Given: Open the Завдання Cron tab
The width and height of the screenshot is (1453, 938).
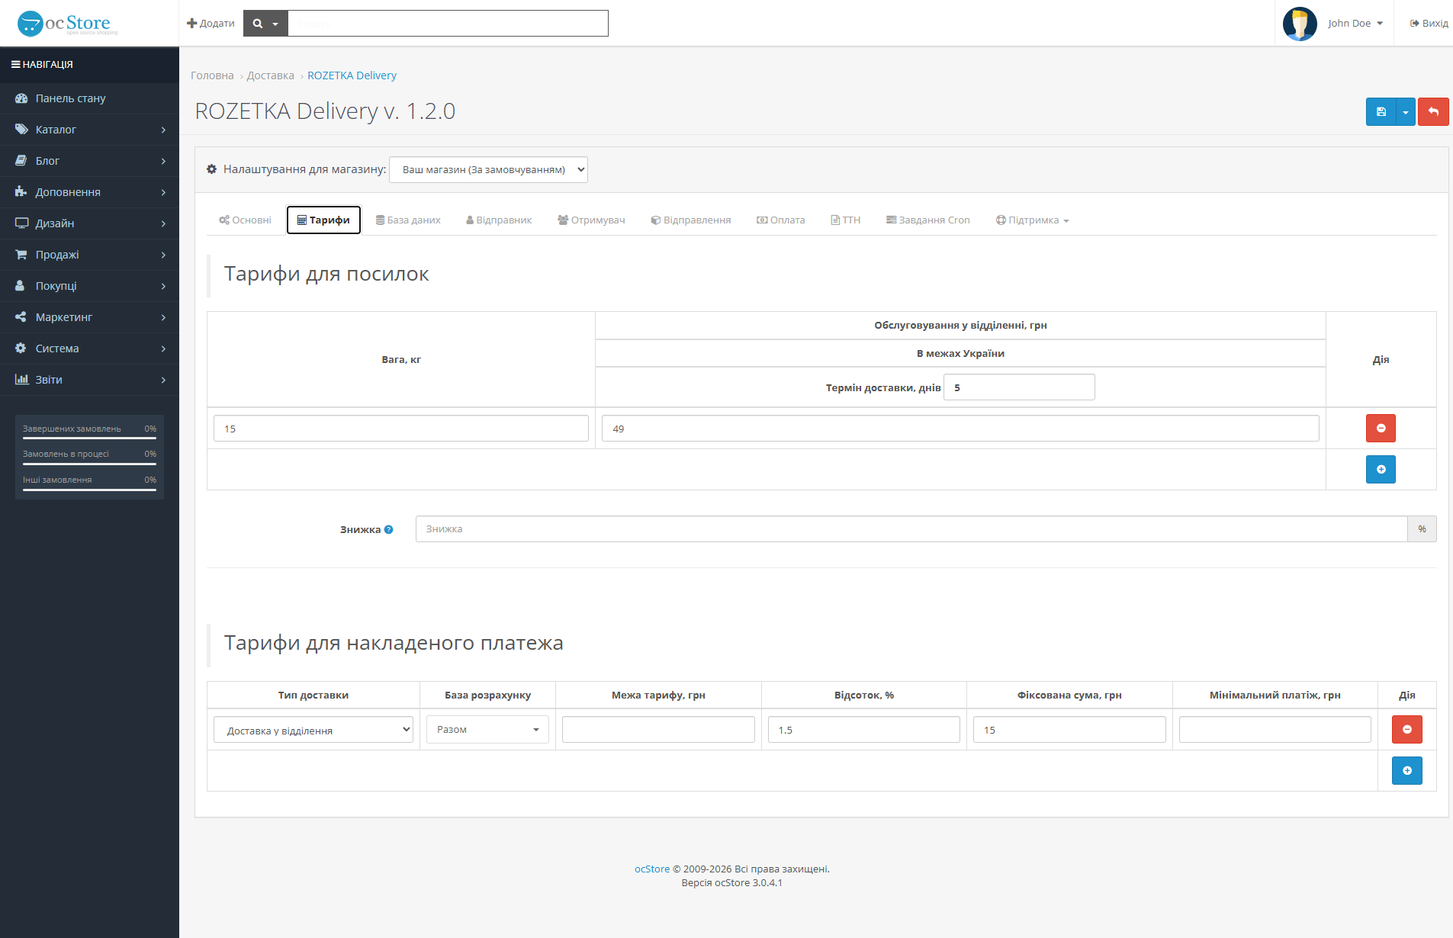Looking at the screenshot, I should coord(927,220).
